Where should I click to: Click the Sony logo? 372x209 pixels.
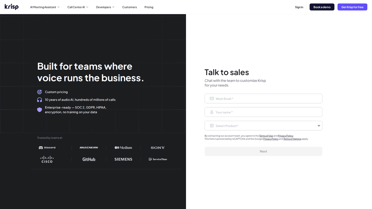coord(158,148)
